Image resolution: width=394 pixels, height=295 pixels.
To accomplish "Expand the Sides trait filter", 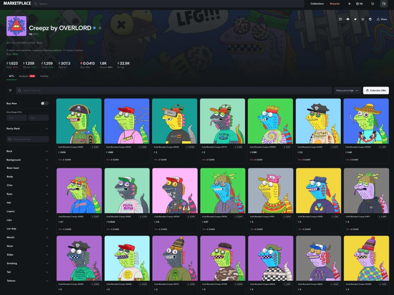I will [27, 255].
